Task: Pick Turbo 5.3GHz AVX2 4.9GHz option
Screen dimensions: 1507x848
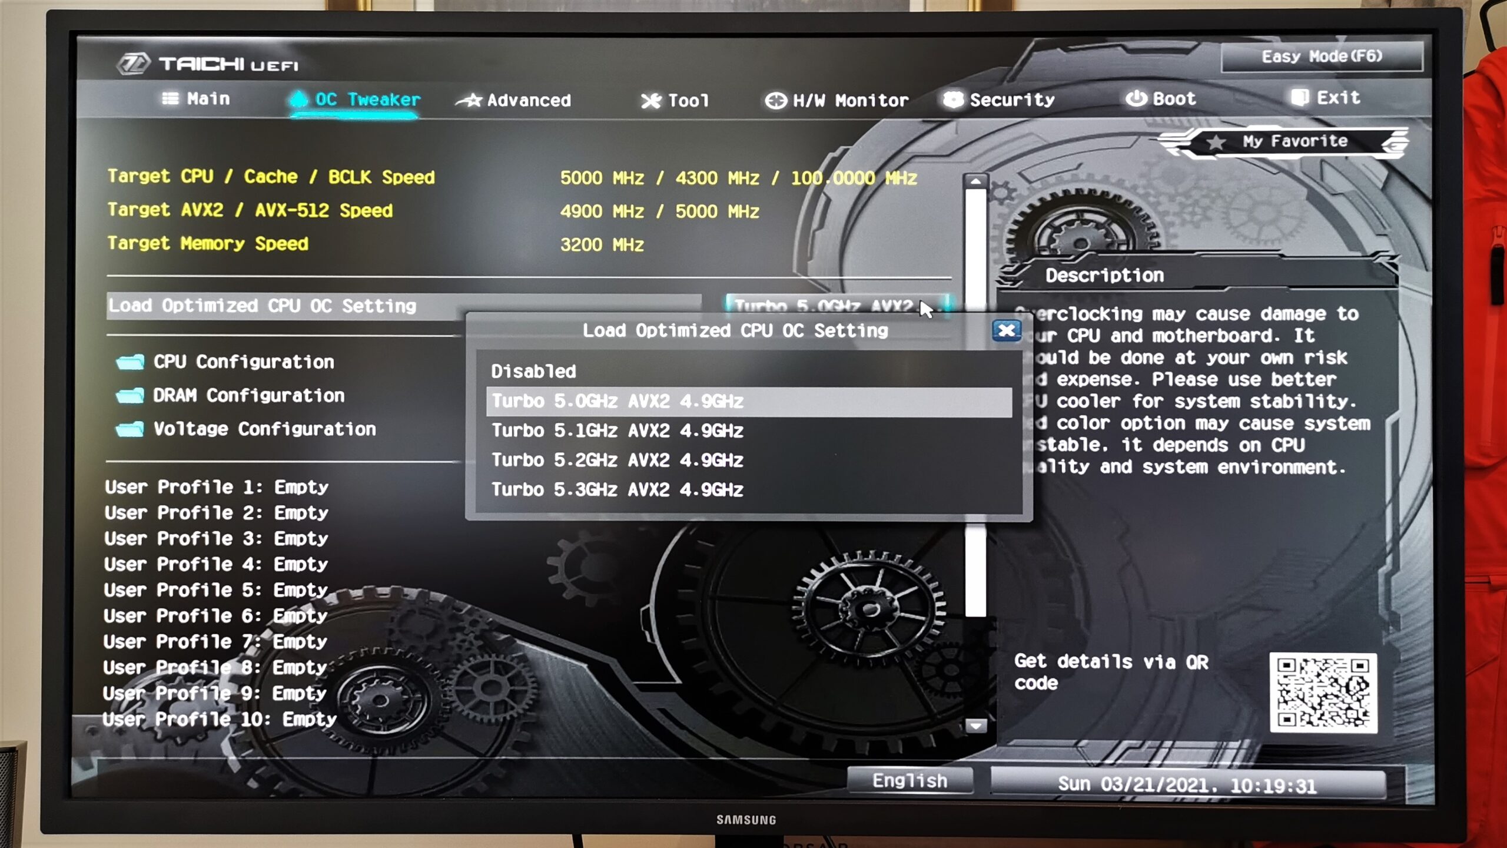Action: [617, 490]
